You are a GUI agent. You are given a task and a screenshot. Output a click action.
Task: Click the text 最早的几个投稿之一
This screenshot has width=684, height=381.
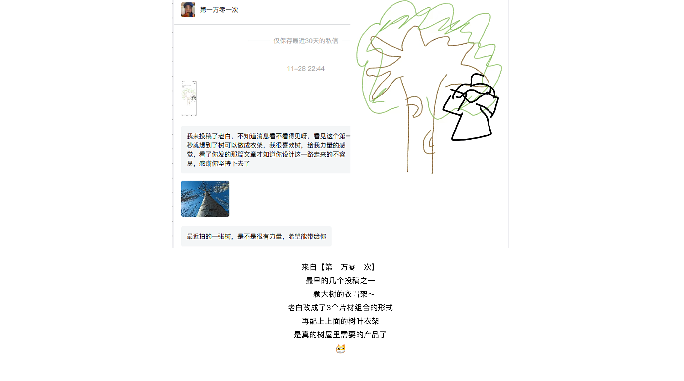coord(340,281)
